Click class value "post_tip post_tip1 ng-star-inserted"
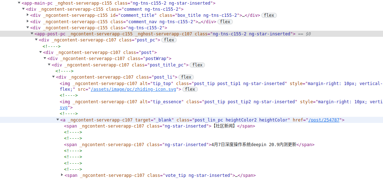The width and height of the screenshot is (383, 179). [240, 83]
